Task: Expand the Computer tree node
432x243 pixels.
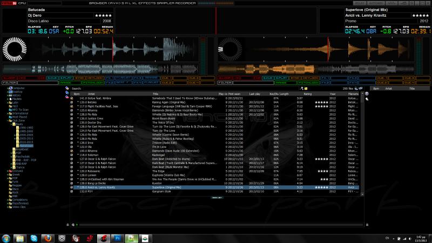Action: tap(8, 88)
